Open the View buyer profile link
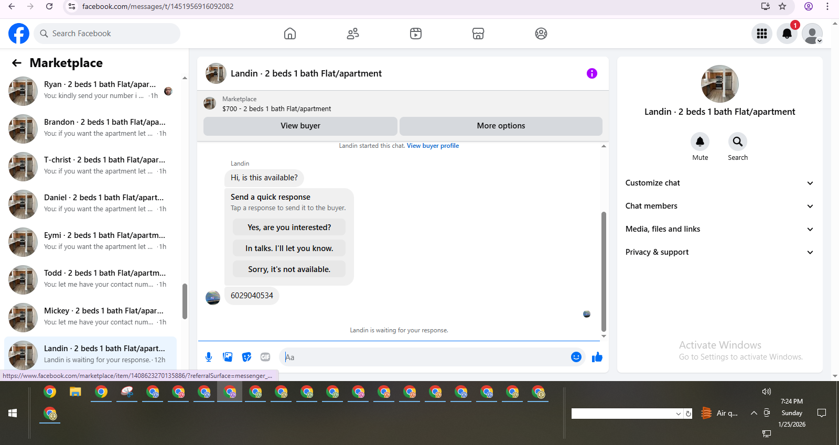The image size is (839, 445). [x=433, y=146]
